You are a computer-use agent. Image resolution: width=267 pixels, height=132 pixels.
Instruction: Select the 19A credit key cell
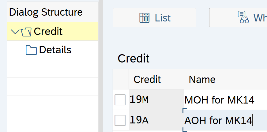pyautogui.click(x=156, y=120)
